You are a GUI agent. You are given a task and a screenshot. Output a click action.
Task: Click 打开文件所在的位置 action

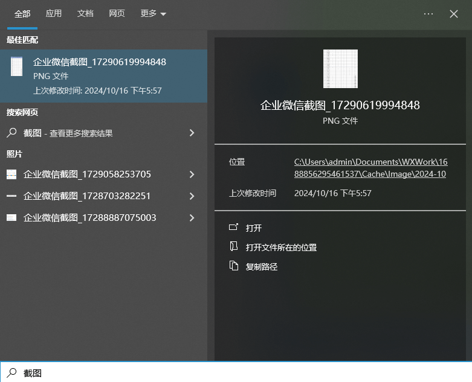coord(281,247)
